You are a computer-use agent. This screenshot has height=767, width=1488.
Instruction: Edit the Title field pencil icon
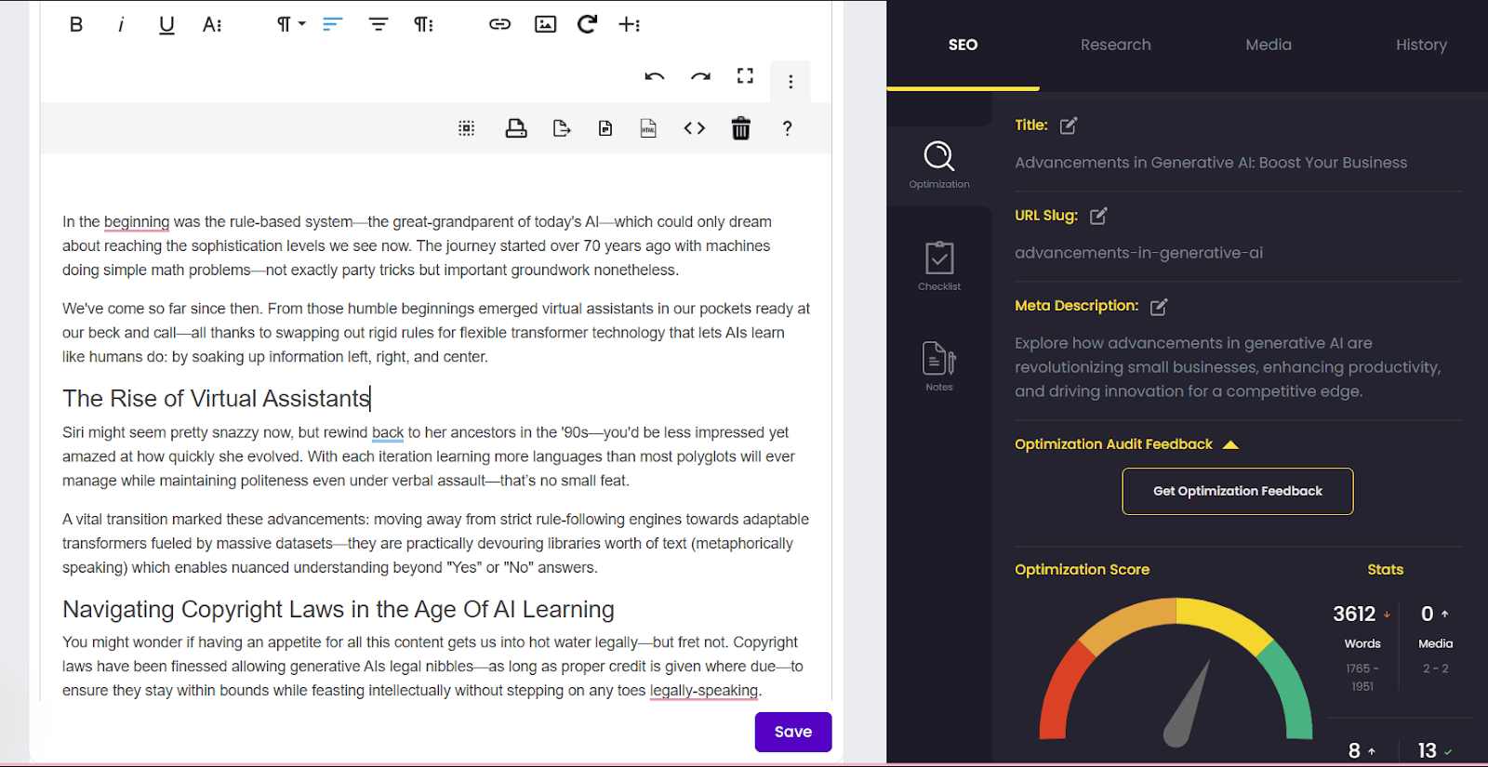pyautogui.click(x=1069, y=126)
